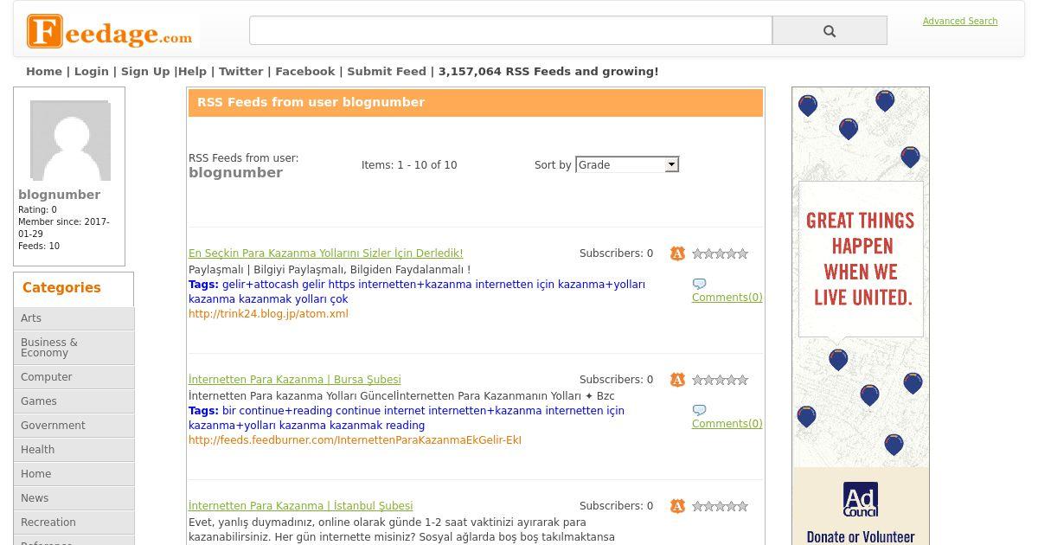The image size is (1038, 545).
Task: Click the star rating for En Seçkin feed
Action: (x=720, y=253)
